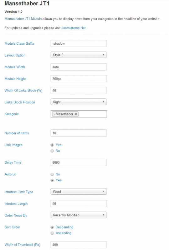Remove the Masethaber category tag
The height and width of the screenshot is (250, 169).
(76, 114)
